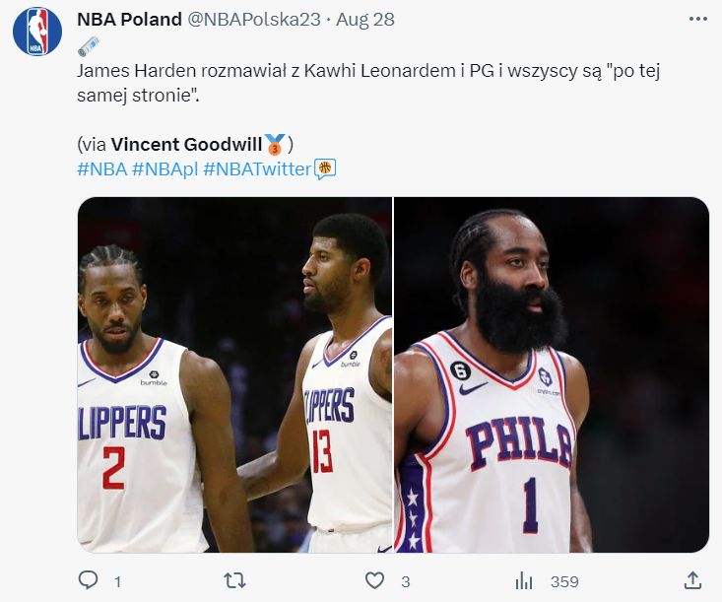Click the share upload arrow icon
This screenshot has height=602, width=722.
(692, 580)
